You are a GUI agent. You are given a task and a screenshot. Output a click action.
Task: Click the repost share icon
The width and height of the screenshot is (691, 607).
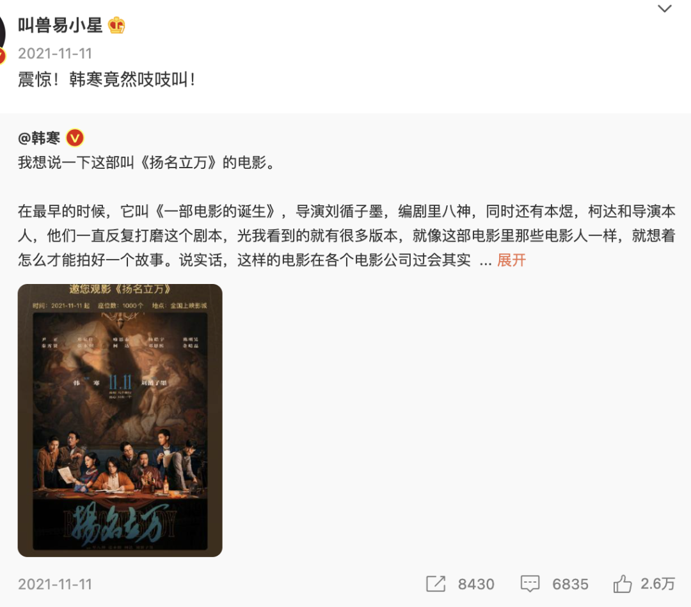click(436, 583)
